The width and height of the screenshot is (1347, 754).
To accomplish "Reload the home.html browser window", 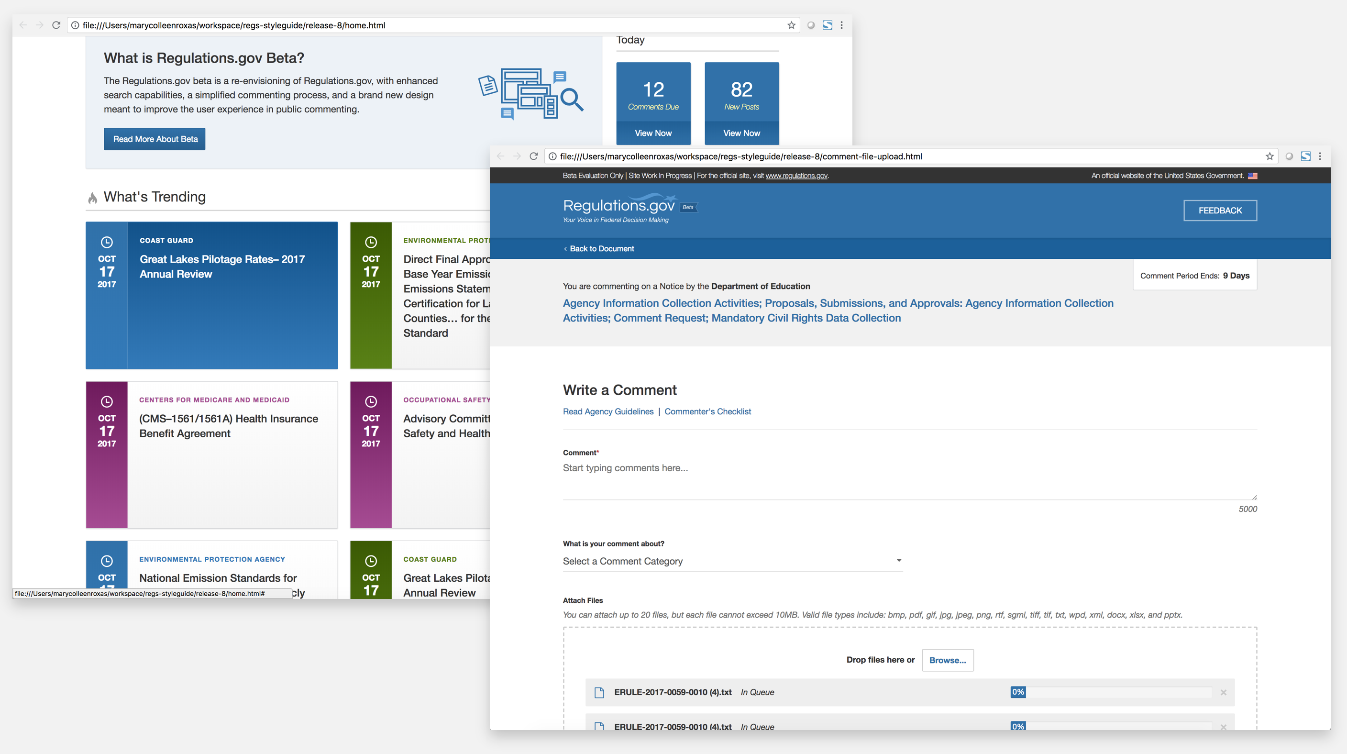I will (x=56, y=25).
